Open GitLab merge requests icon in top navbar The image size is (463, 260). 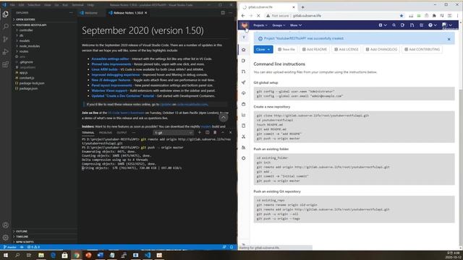tap(412, 25)
